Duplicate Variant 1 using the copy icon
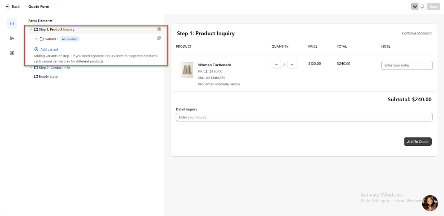444x216 pixels. point(159,38)
